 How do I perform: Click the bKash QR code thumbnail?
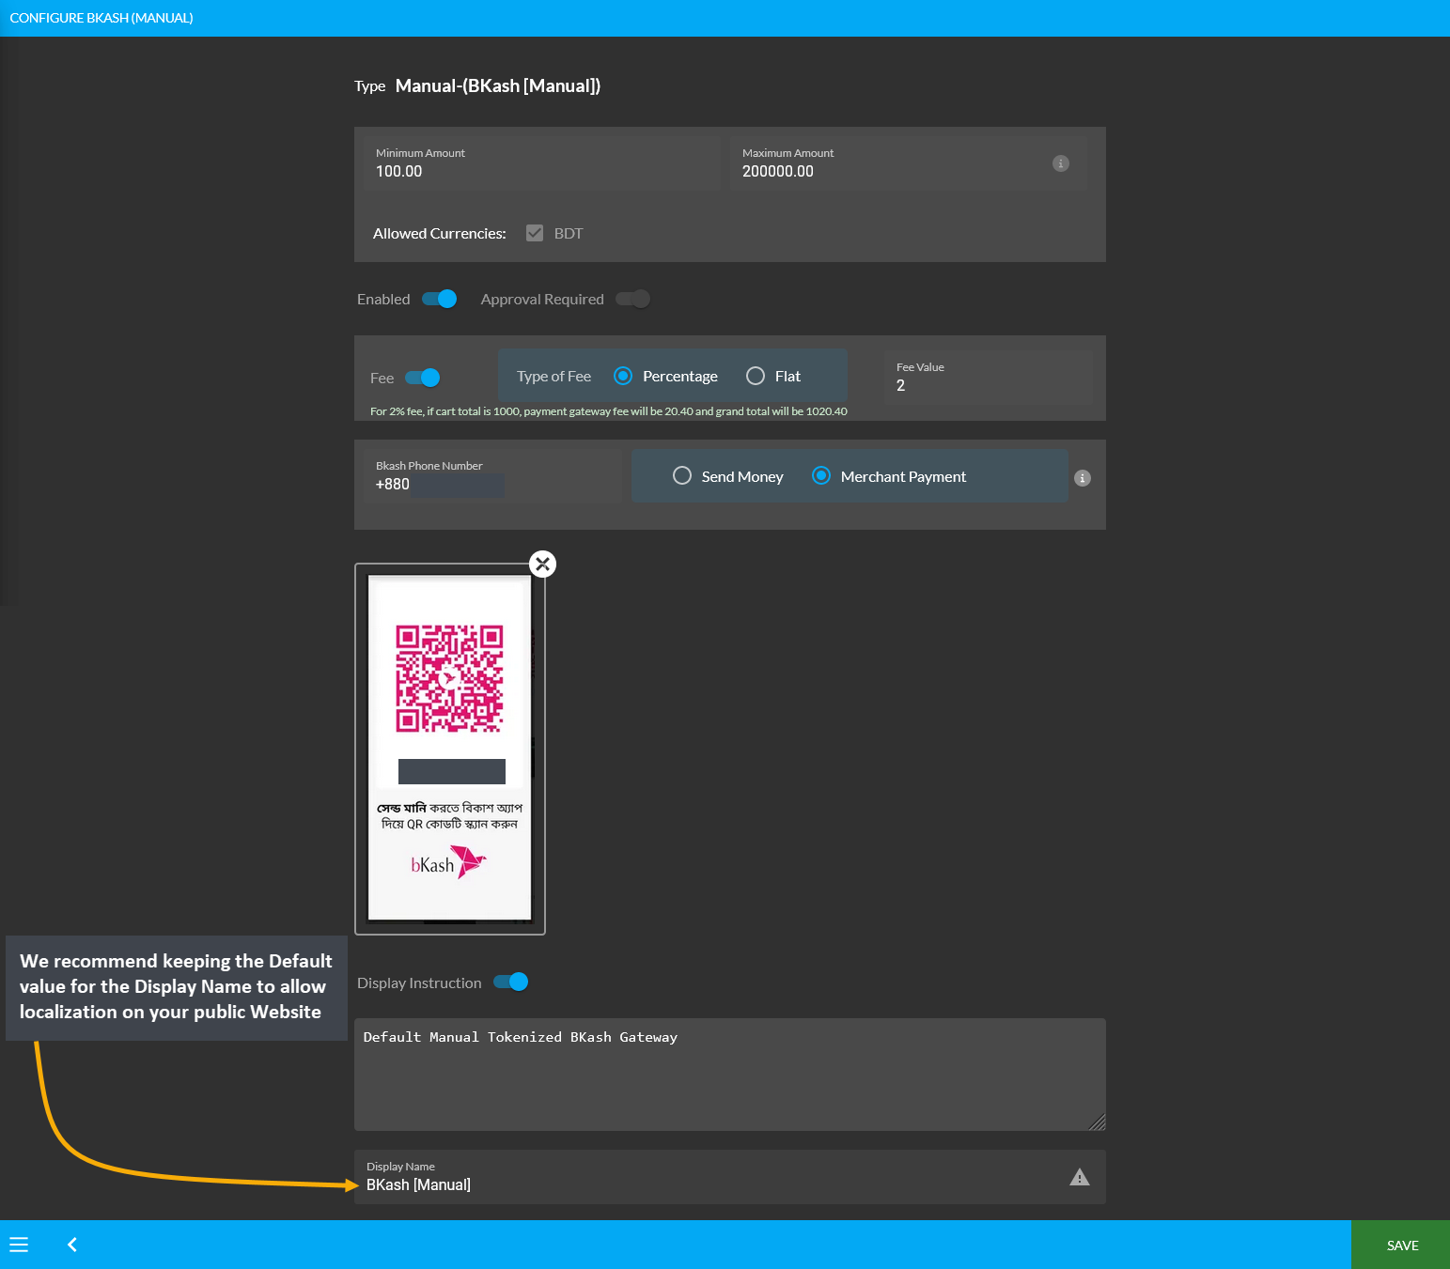coord(450,749)
